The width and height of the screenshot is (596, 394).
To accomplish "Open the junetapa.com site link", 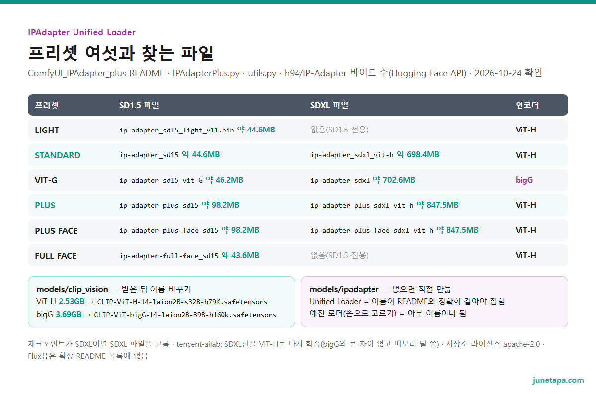I will tap(558, 380).
